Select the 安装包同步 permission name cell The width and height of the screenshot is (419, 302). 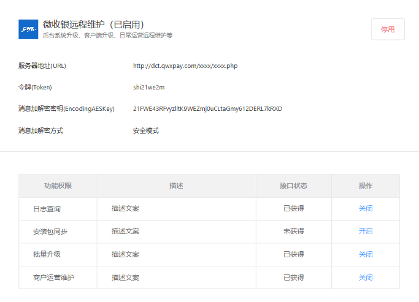pos(50,232)
